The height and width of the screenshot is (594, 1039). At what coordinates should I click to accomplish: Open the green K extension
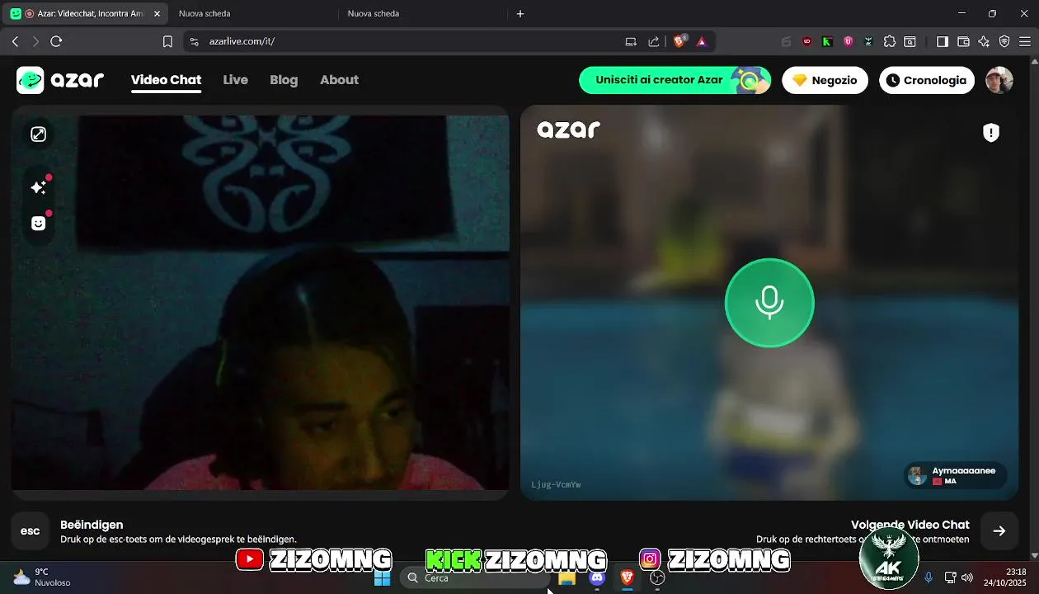[x=827, y=41]
